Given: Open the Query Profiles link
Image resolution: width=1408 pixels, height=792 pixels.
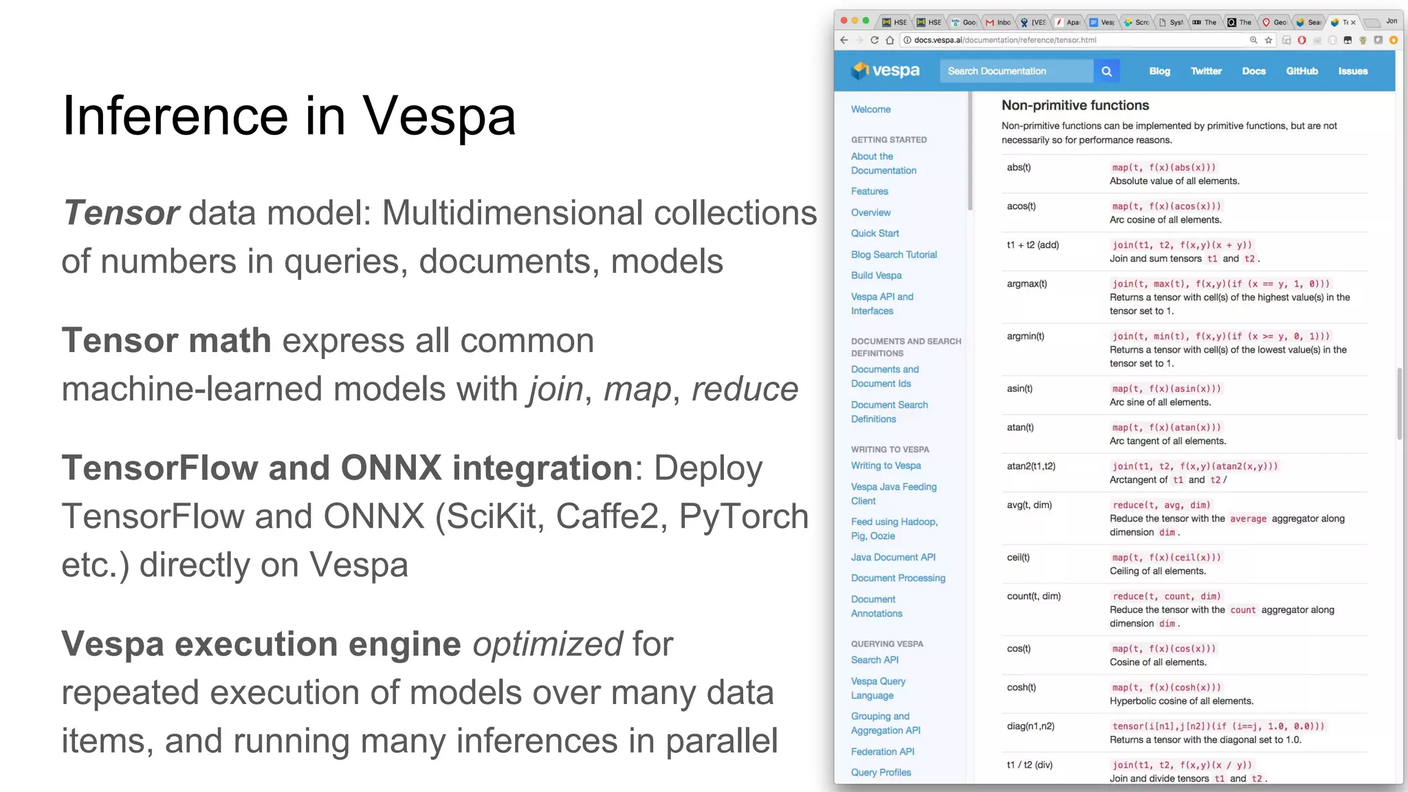Looking at the screenshot, I should (881, 773).
